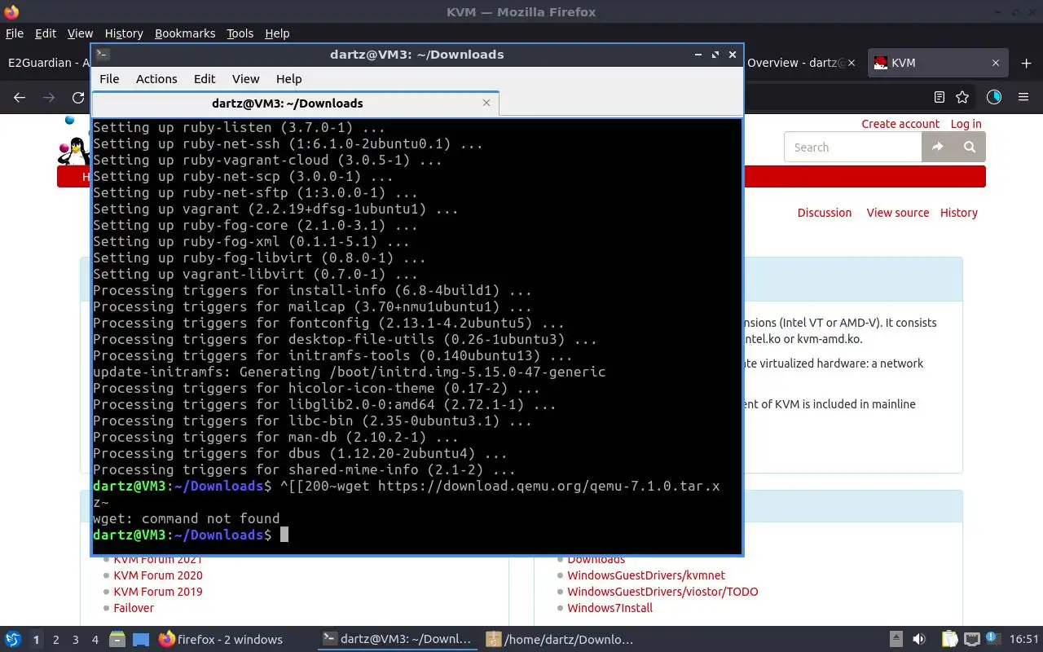
Task: Open Firefox Bookmarks menu
Action: click(x=185, y=33)
